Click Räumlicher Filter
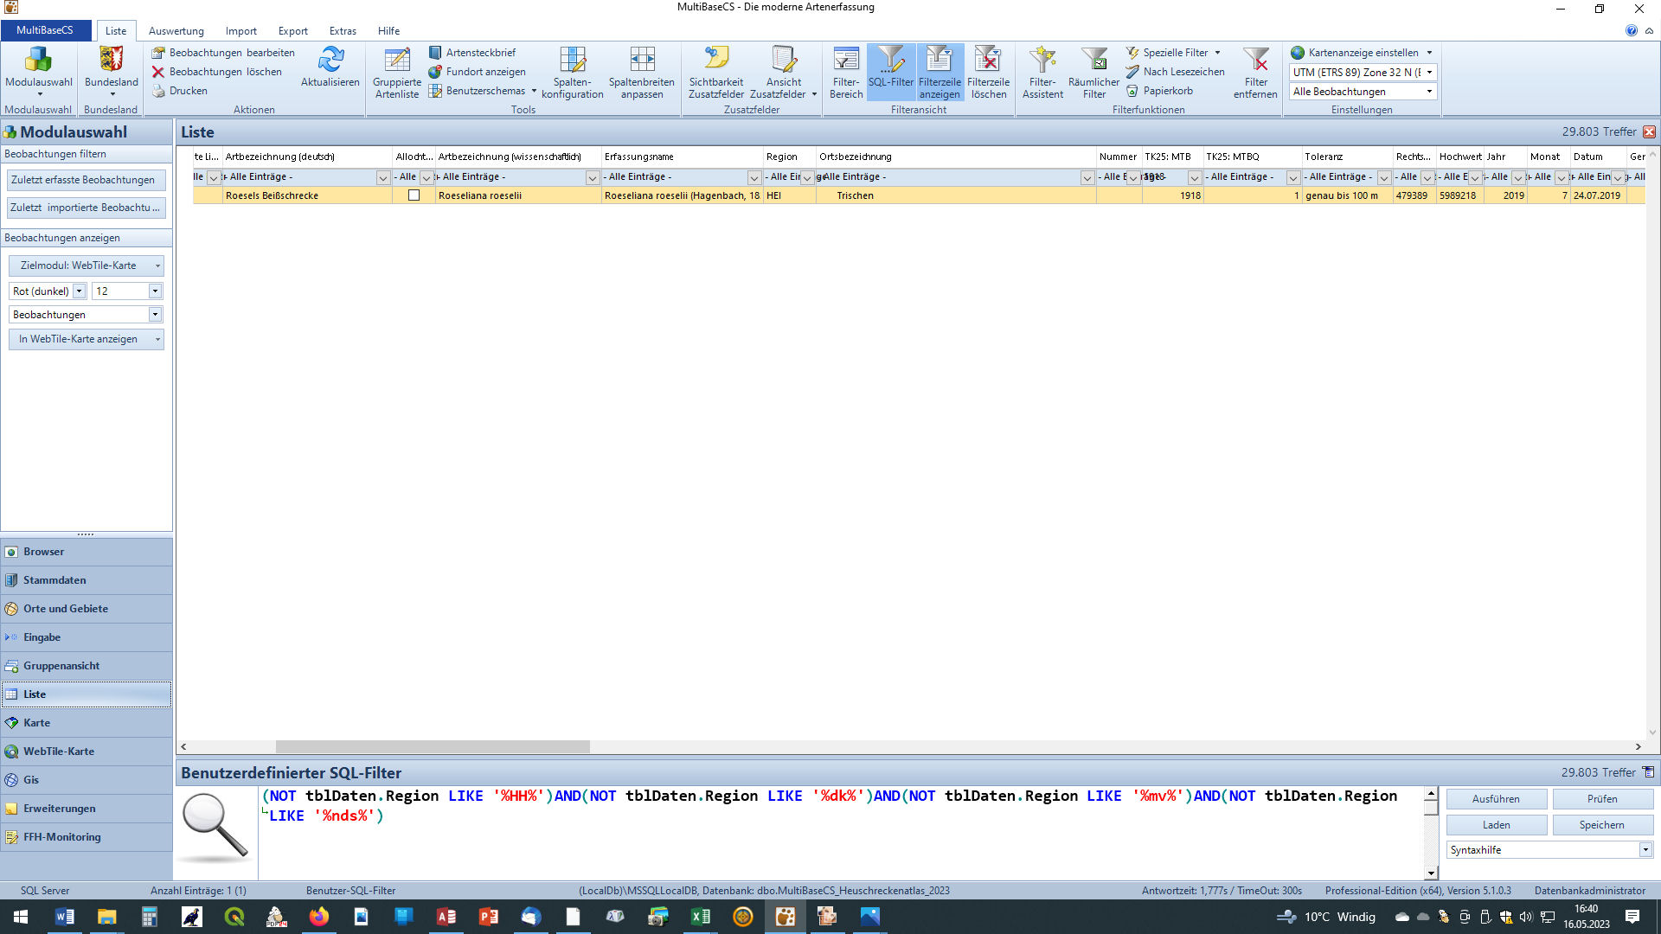This screenshot has height=934, width=1661. coord(1094,74)
